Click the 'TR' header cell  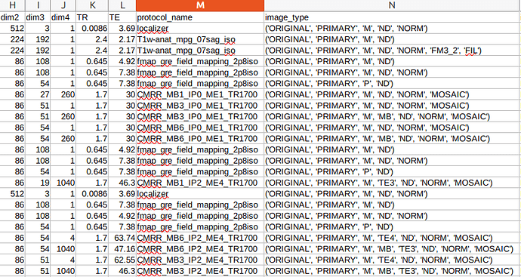pyautogui.click(x=92, y=17)
